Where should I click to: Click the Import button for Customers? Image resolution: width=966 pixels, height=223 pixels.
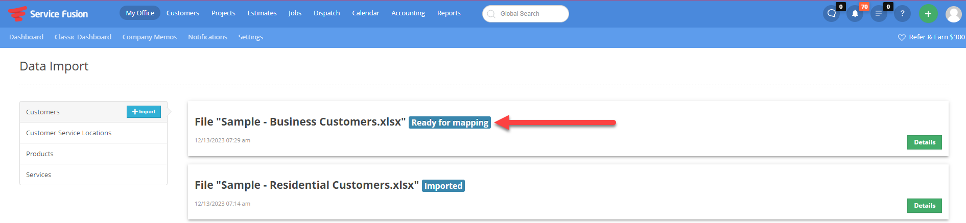tap(144, 112)
